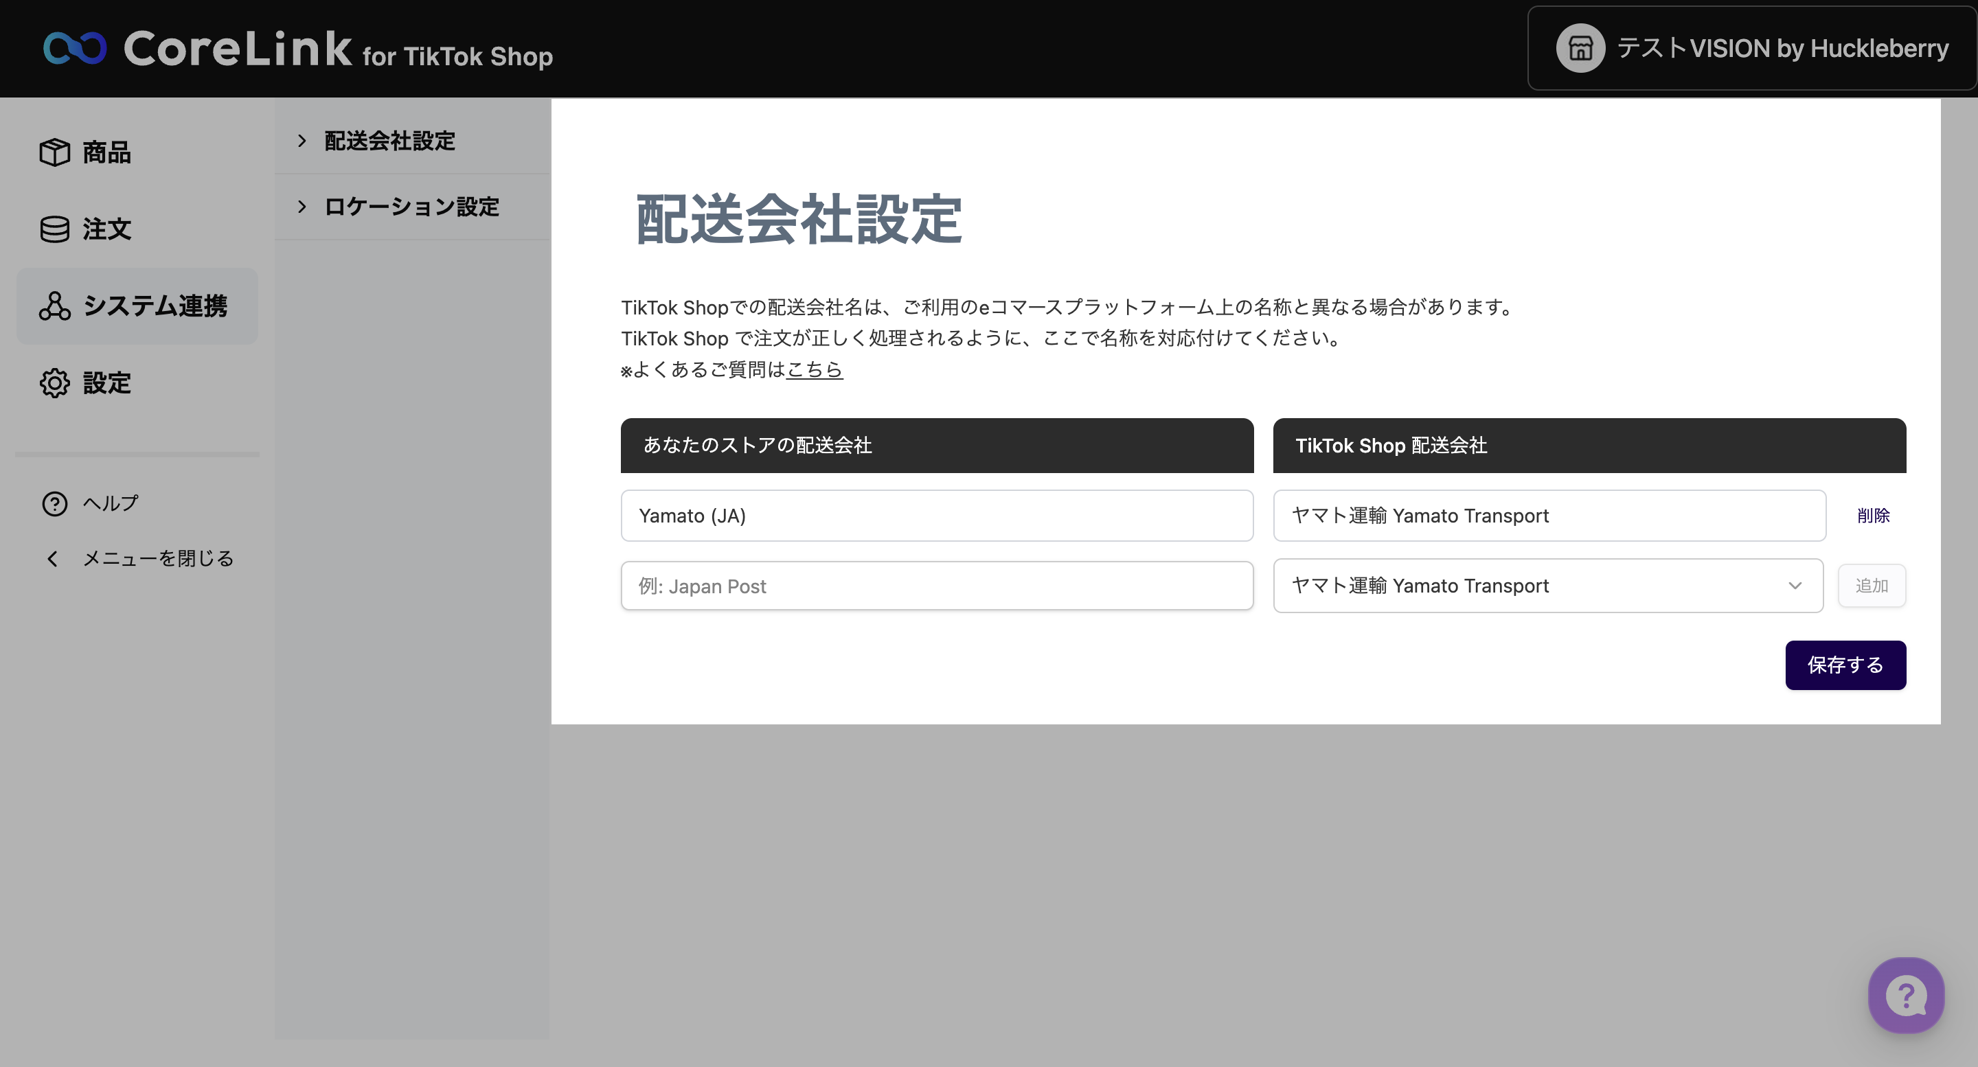Click the ヘルプ question mark circle icon
This screenshot has height=1067, width=1978.
point(54,503)
